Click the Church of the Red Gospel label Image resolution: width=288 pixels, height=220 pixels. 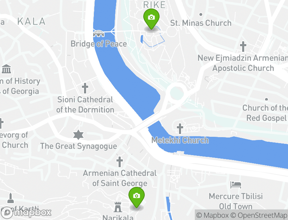click(x=265, y=113)
